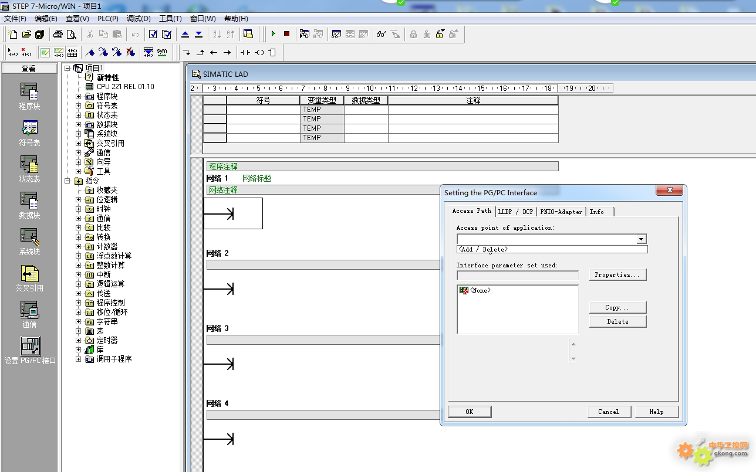The image size is (756, 472).
Task: Open Print Preview from the toolbar
Action: tap(72, 34)
